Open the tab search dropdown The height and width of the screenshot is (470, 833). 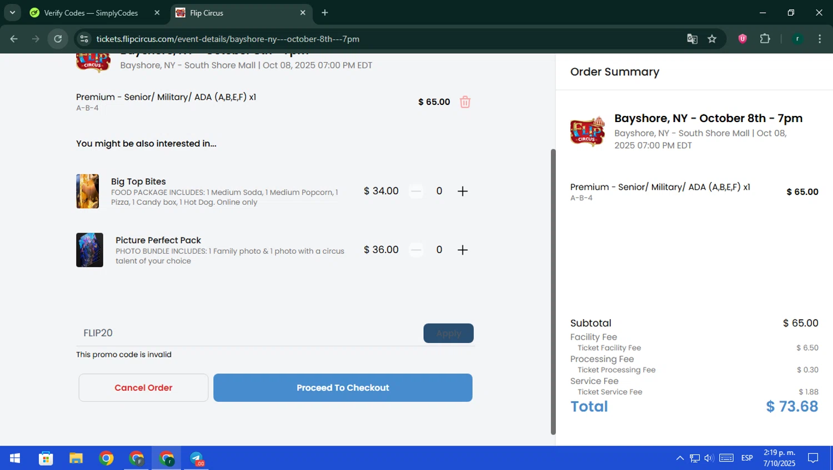coord(12,12)
